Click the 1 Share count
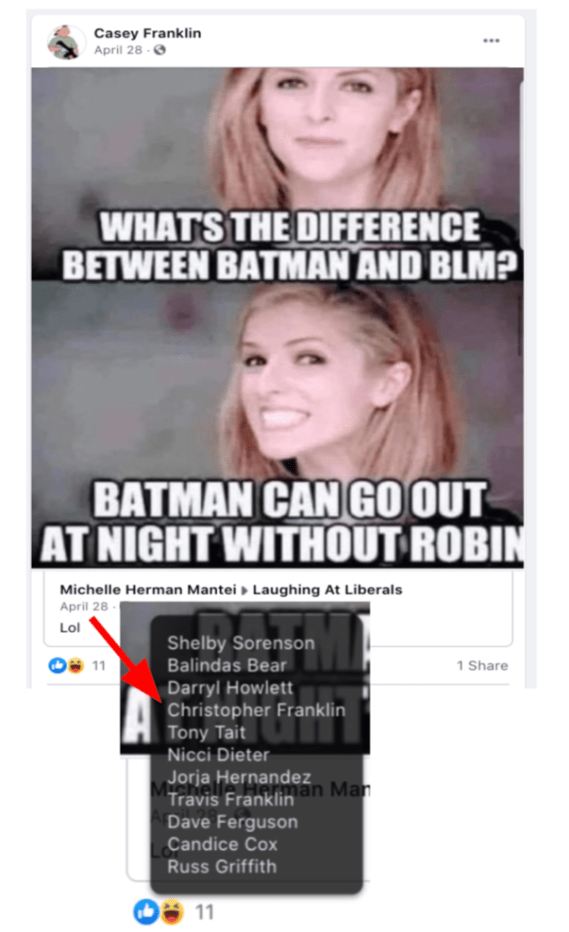This screenshot has width=569, height=932. click(483, 665)
